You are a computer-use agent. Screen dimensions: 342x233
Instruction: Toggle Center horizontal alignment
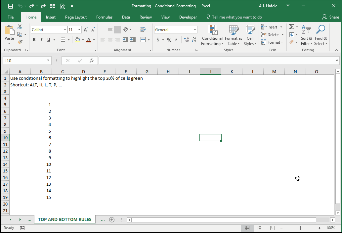[110, 40]
